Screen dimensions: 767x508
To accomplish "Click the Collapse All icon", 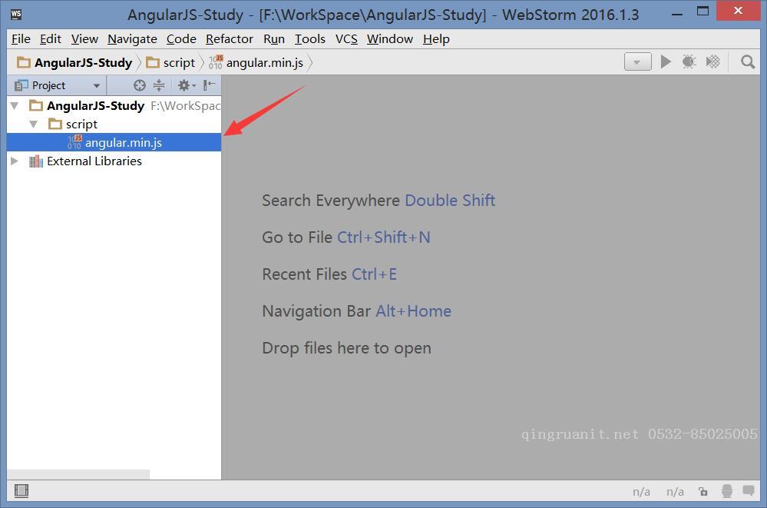I will (x=159, y=85).
